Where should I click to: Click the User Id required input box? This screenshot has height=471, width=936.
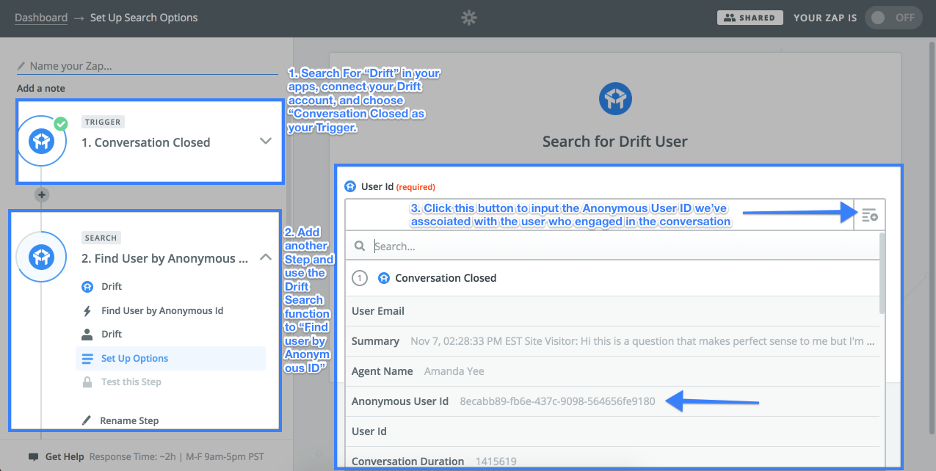[600, 216]
